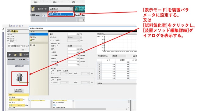The width and height of the screenshot is (202, 111).
Task: Click the SPL yellow header in monitor panel
Action: point(19,95)
